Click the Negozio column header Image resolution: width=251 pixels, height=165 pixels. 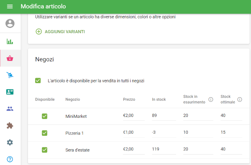pos(73,99)
